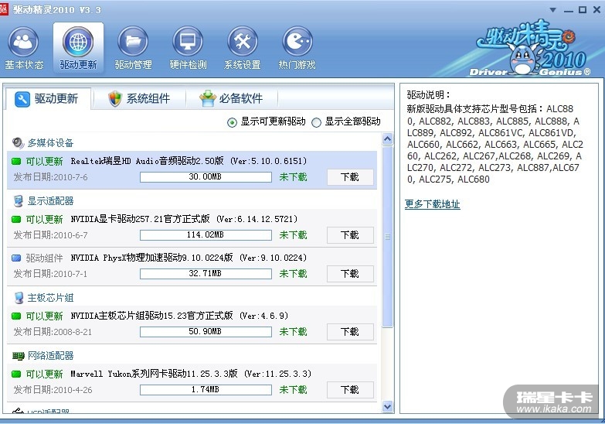Click the 网络适配器 card icon

coord(18,356)
